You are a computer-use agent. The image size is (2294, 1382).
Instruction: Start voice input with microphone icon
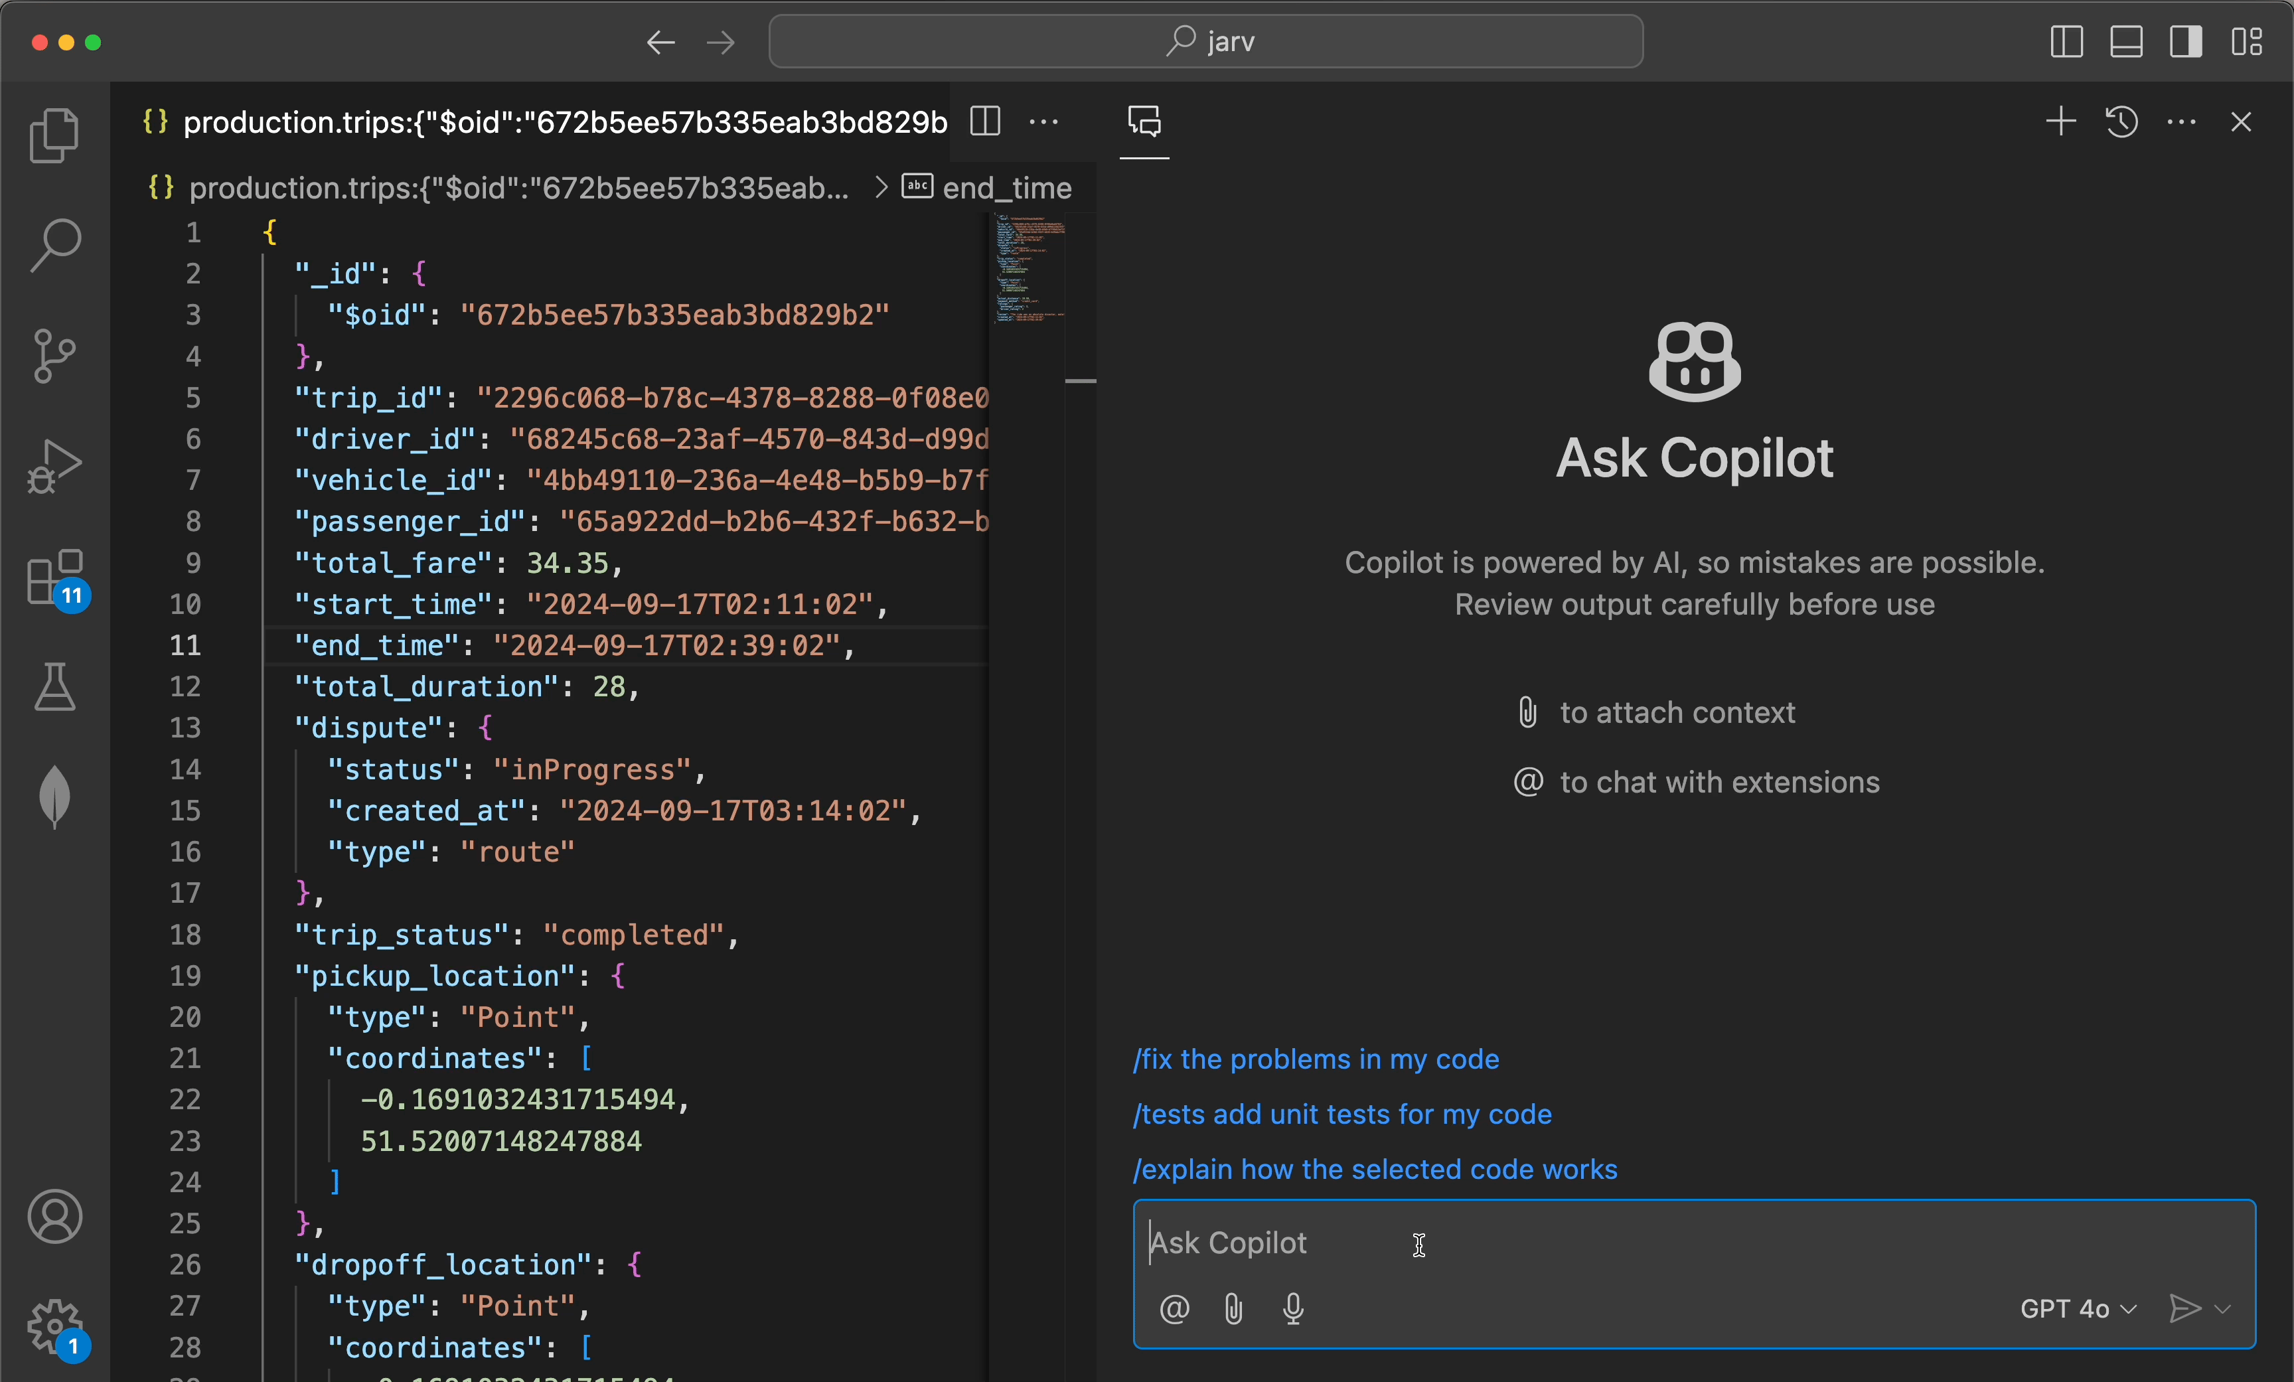tap(1292, 1308)
